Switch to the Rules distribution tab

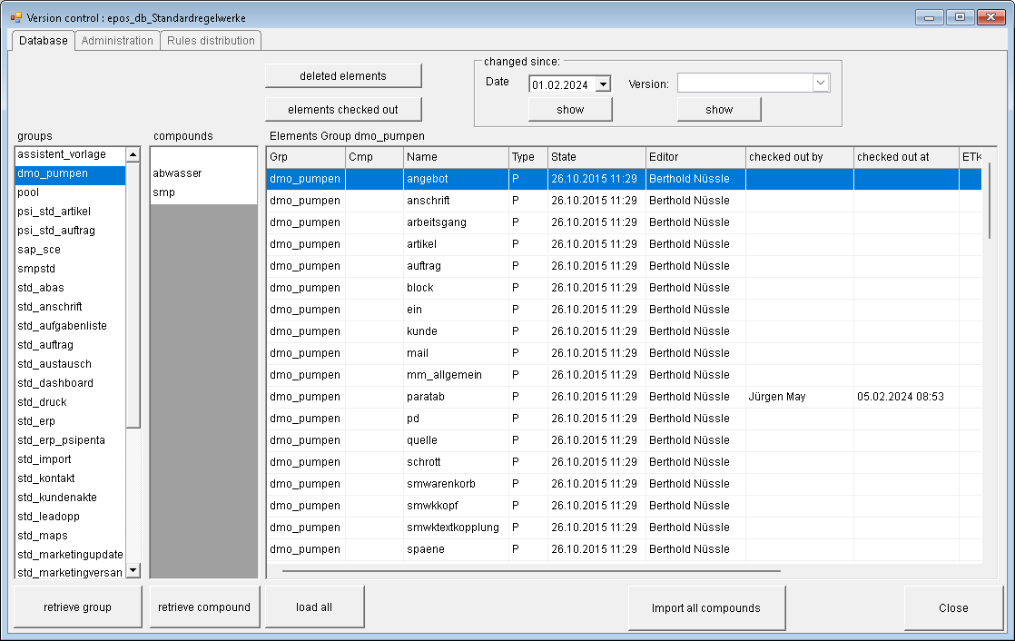[x=210, y=40]
